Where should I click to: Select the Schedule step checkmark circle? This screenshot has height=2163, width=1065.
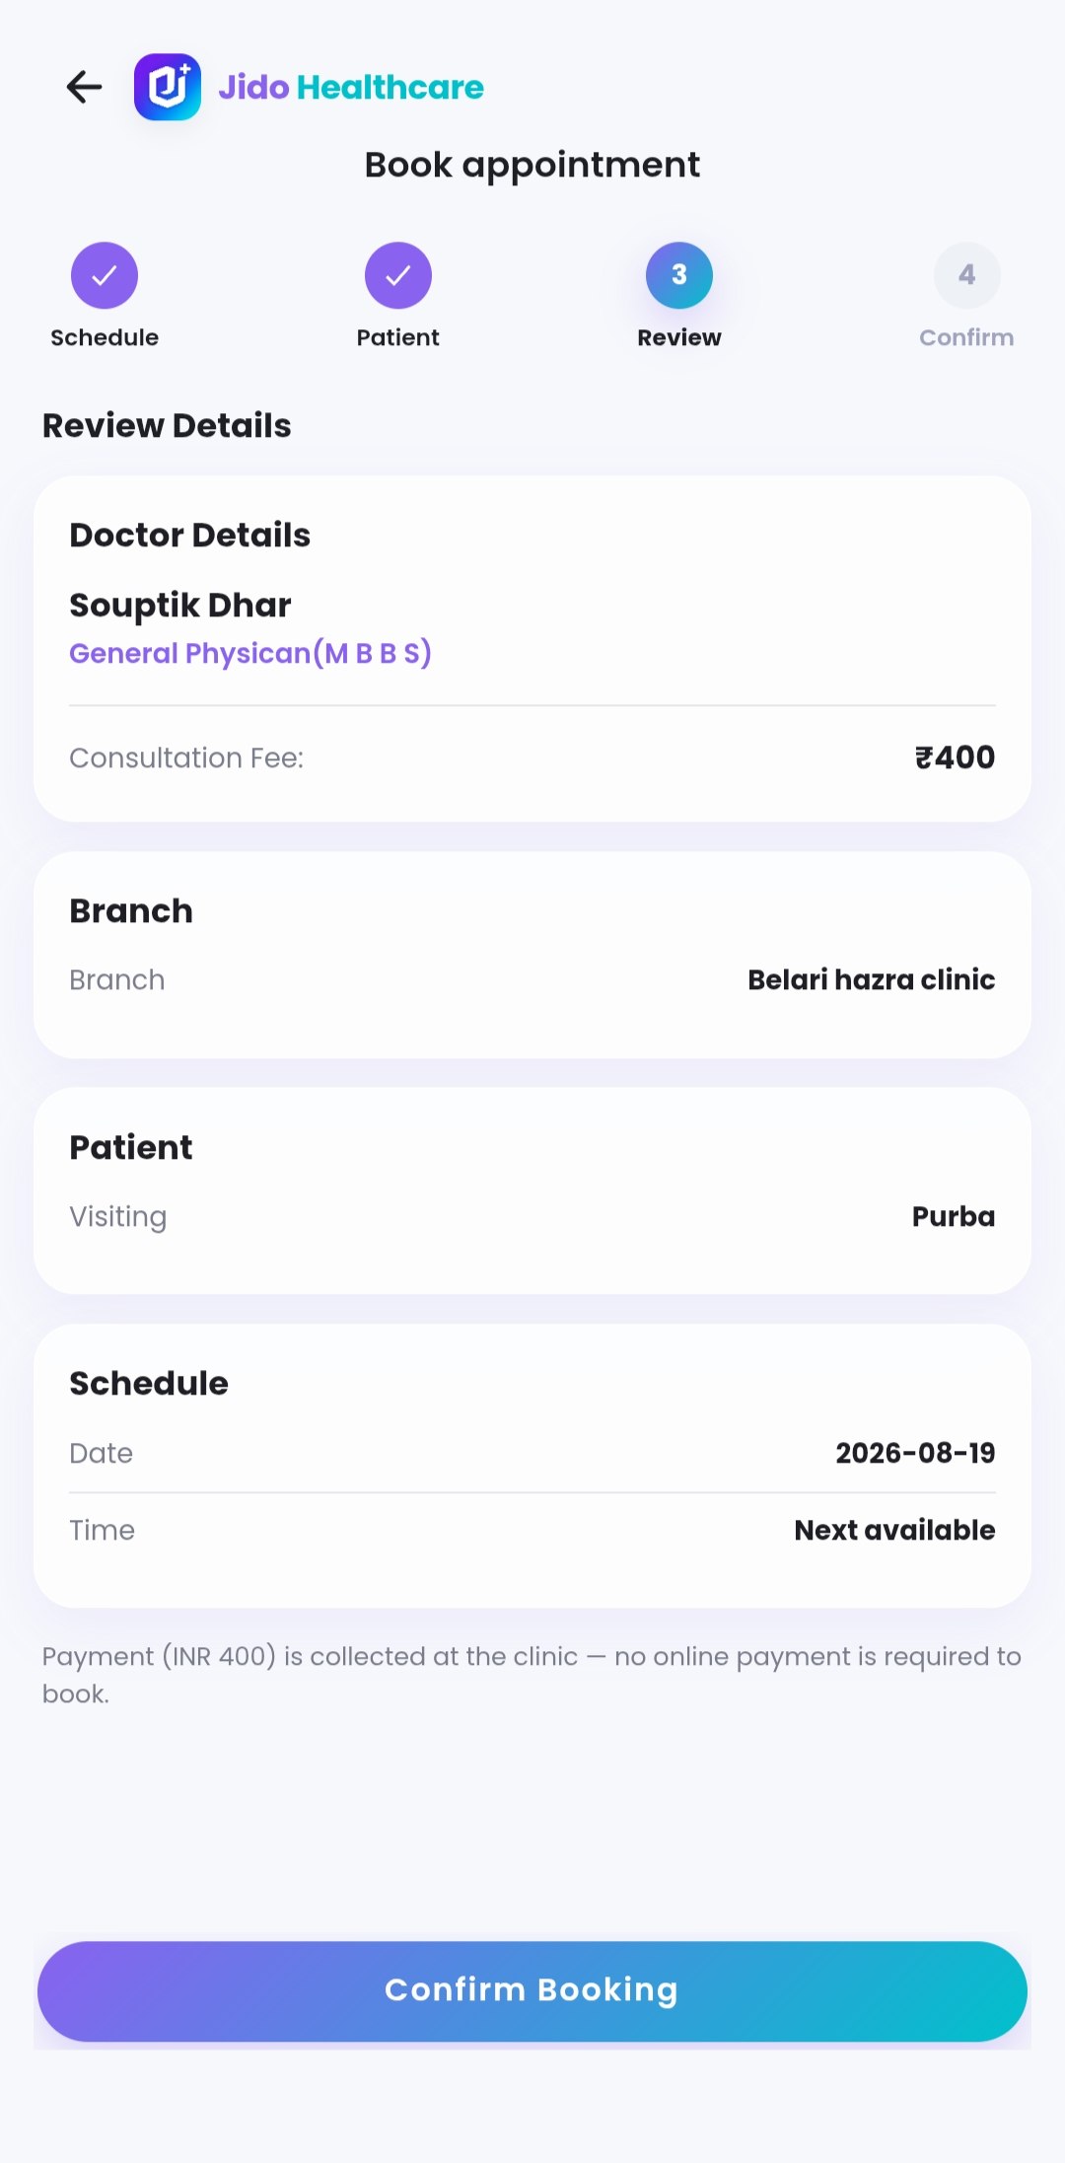pyautogui.click(x=105, y=275)
